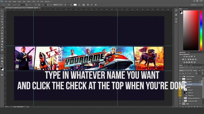The width and height of the screenshot is (204, 114).
Task: Open the anti-aliasing method dropdown
Action: 58,5
